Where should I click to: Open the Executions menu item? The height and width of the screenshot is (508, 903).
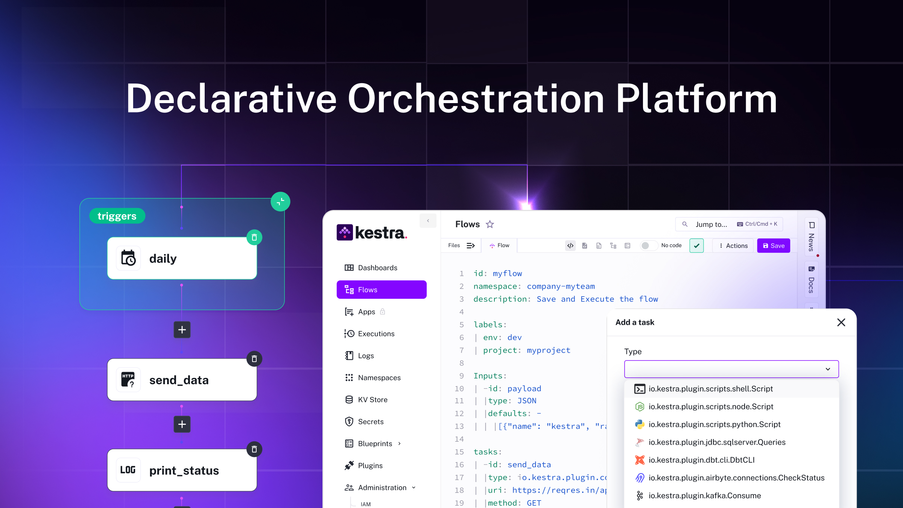376,334
